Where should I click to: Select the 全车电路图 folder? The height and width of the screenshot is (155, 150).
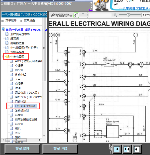[x=17, y=57]
